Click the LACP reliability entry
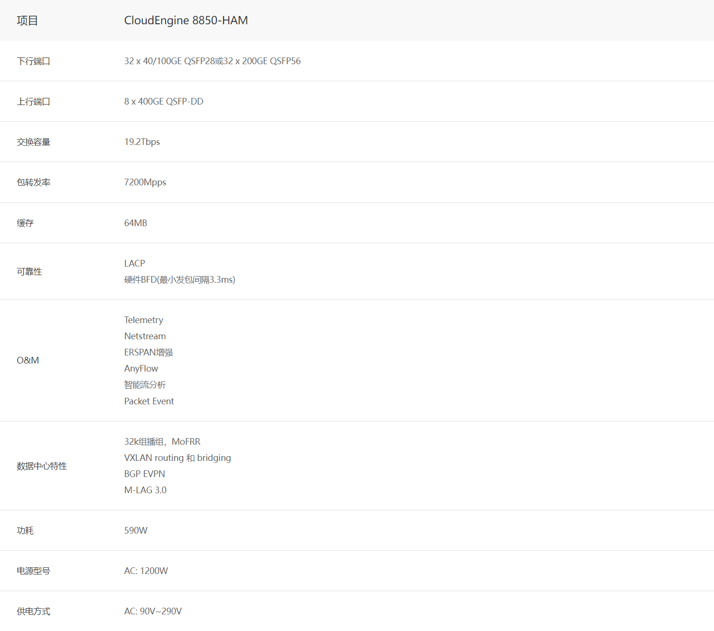Image resolution: width=714 pixels, height=631 pixels. tap(134, 264)
